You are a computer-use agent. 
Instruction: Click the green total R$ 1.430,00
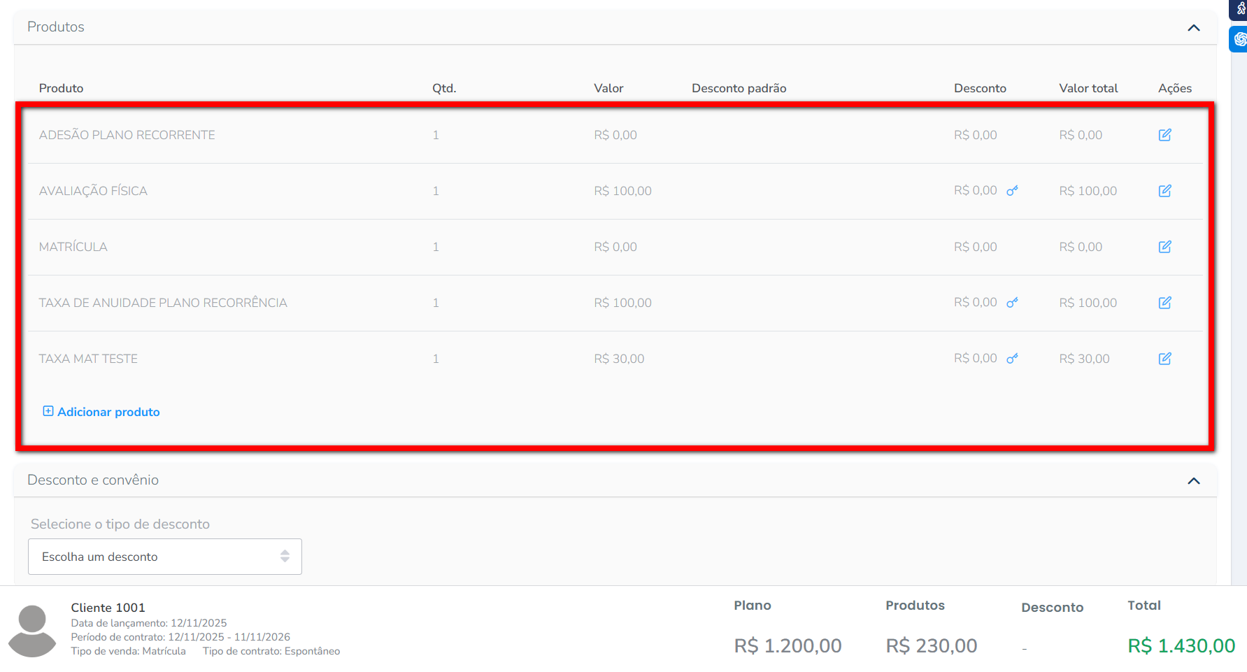(1181, 645)
